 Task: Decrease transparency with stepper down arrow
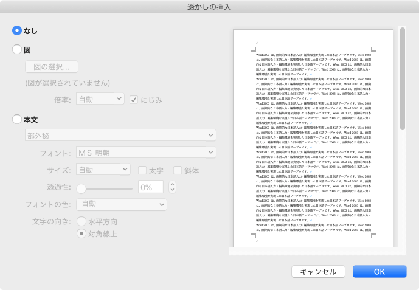[x=172, y=190]
